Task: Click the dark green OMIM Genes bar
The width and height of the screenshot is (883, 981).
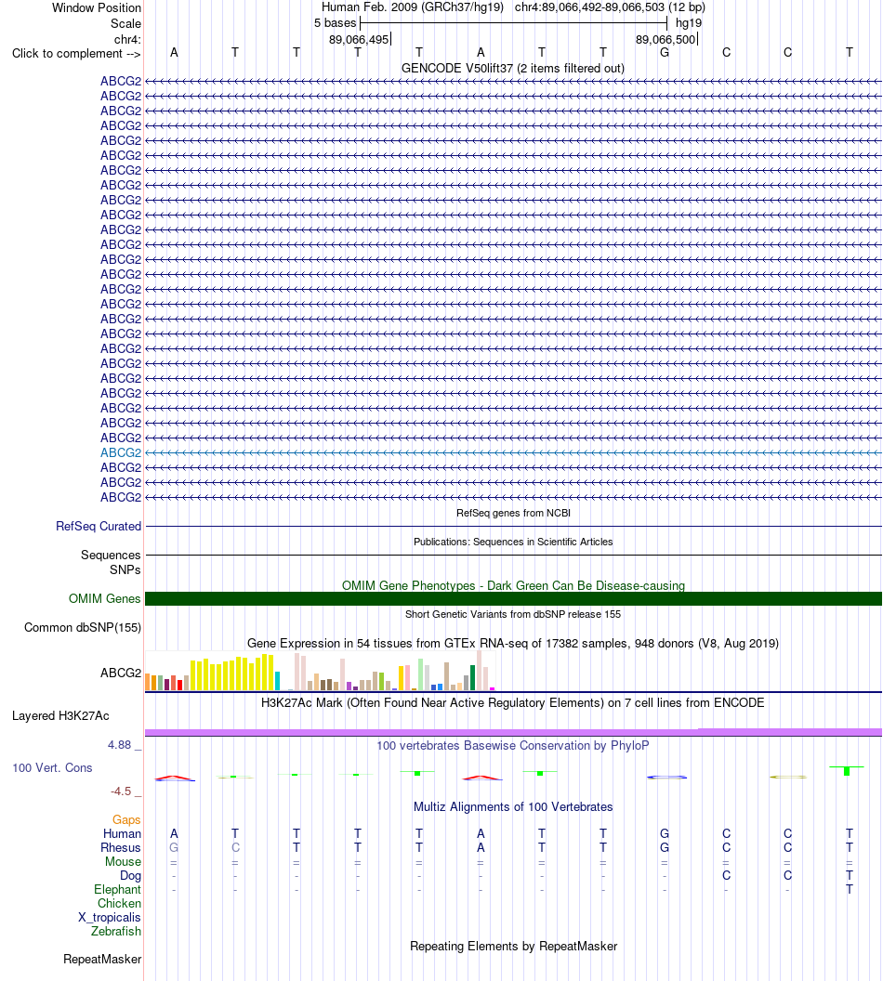Action: (513, 599)
